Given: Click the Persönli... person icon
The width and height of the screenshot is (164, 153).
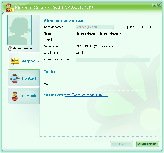Looking at the screenshot, I should (x=15, y=96).
